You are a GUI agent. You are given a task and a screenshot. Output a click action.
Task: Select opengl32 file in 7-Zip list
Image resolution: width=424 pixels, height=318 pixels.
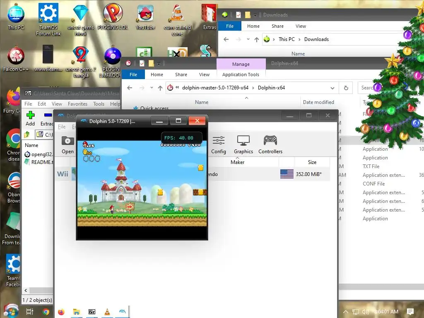tap(39, 154)
